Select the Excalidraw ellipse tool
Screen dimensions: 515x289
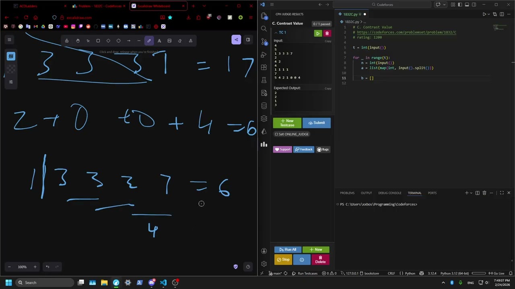point(118,41)
